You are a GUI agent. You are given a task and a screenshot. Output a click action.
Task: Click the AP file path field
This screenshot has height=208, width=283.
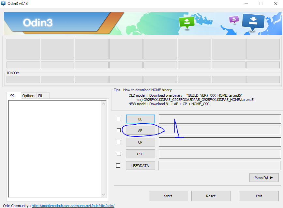pos(220,130)
